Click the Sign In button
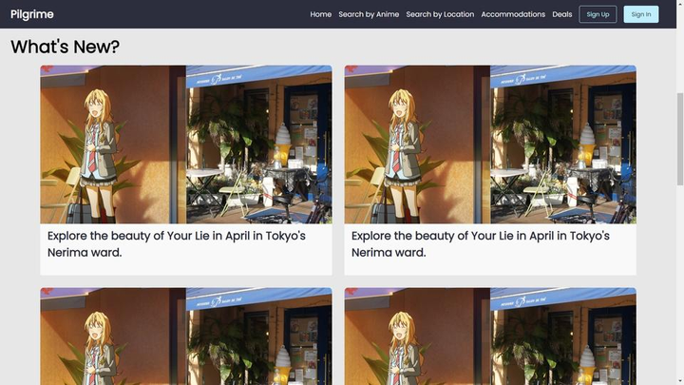The width and height of the screenshot is (684, 385). pyautogui.click(x=641, y=14)
